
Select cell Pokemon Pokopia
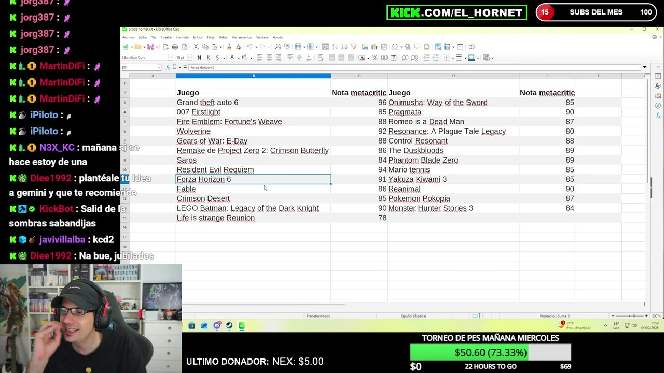click(453, 198)
